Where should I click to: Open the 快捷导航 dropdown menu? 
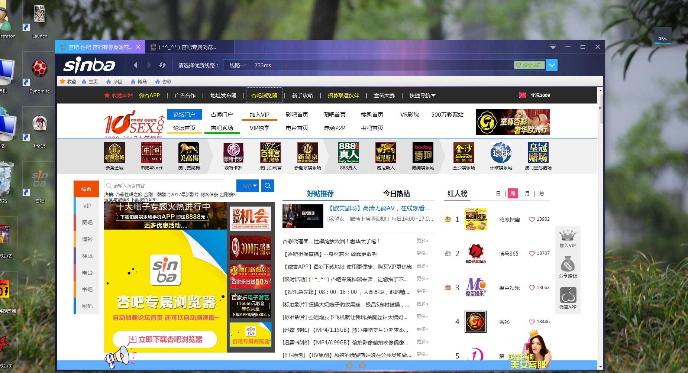point(422,95)
